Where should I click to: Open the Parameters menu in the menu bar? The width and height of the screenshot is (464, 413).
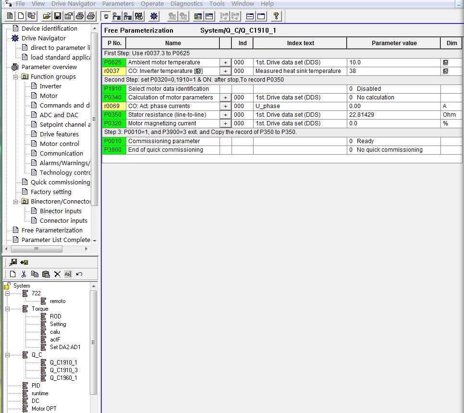point(118,3)
